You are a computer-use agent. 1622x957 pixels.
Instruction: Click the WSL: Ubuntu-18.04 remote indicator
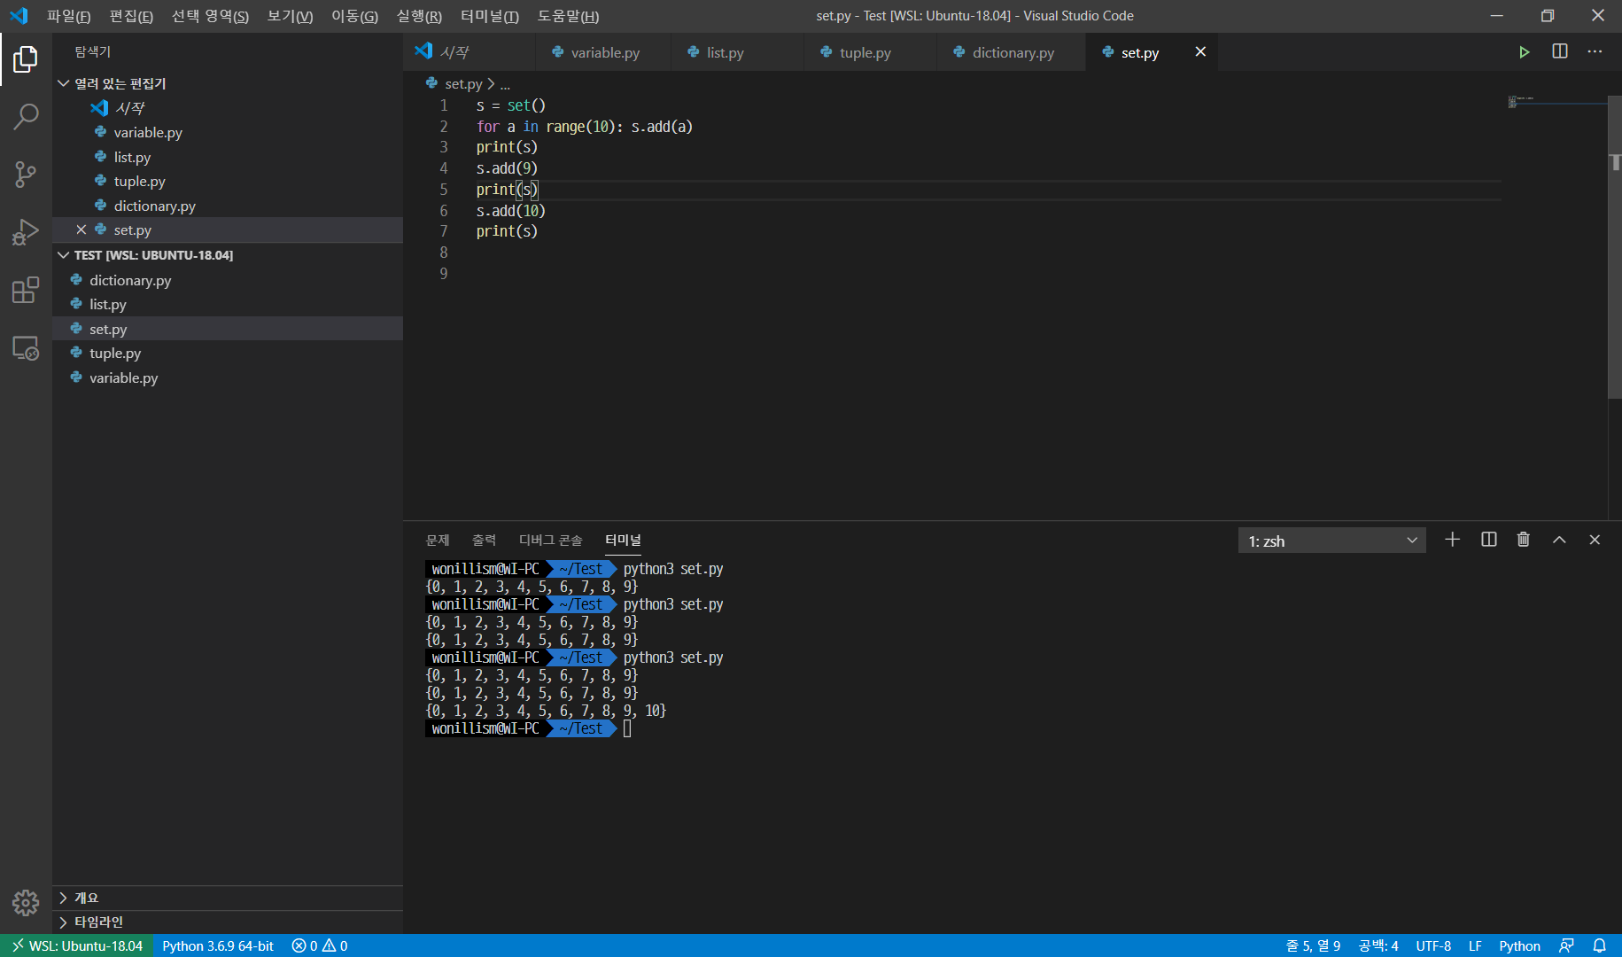[77, 945]
